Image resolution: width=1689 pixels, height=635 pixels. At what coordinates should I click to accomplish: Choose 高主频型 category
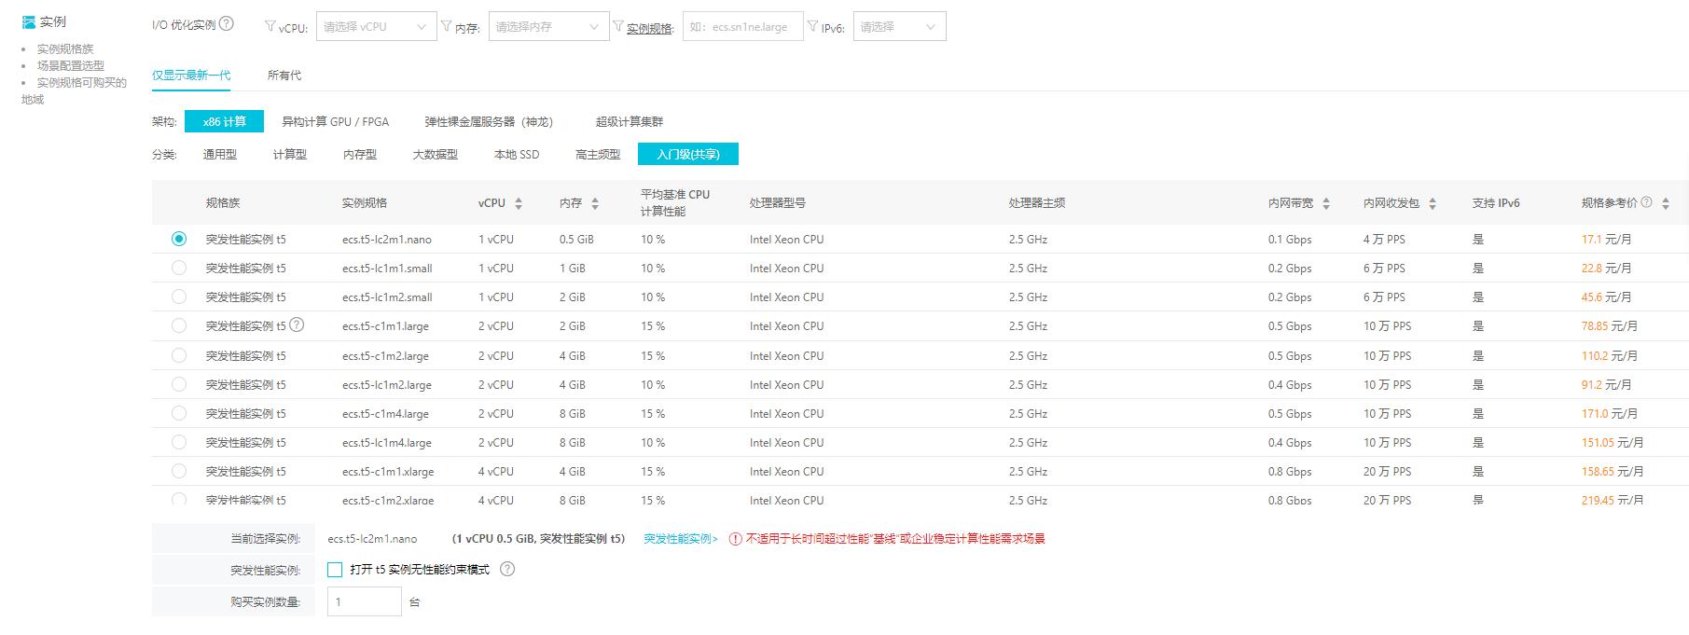pos(598,155)
